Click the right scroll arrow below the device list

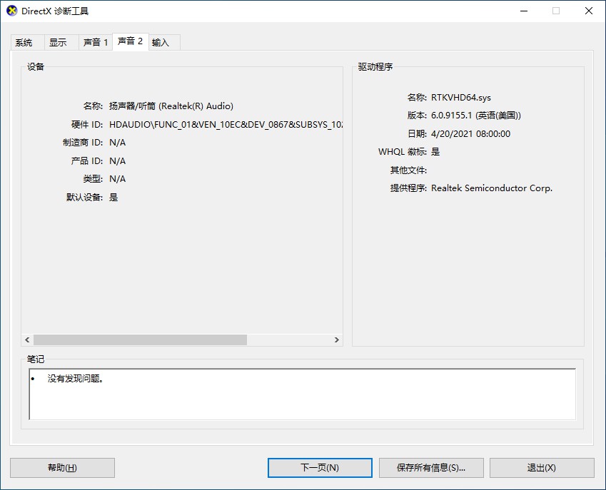(336, 340)
